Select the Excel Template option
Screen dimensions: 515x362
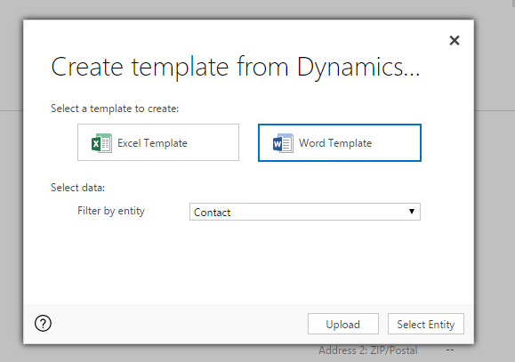point(158,142)
